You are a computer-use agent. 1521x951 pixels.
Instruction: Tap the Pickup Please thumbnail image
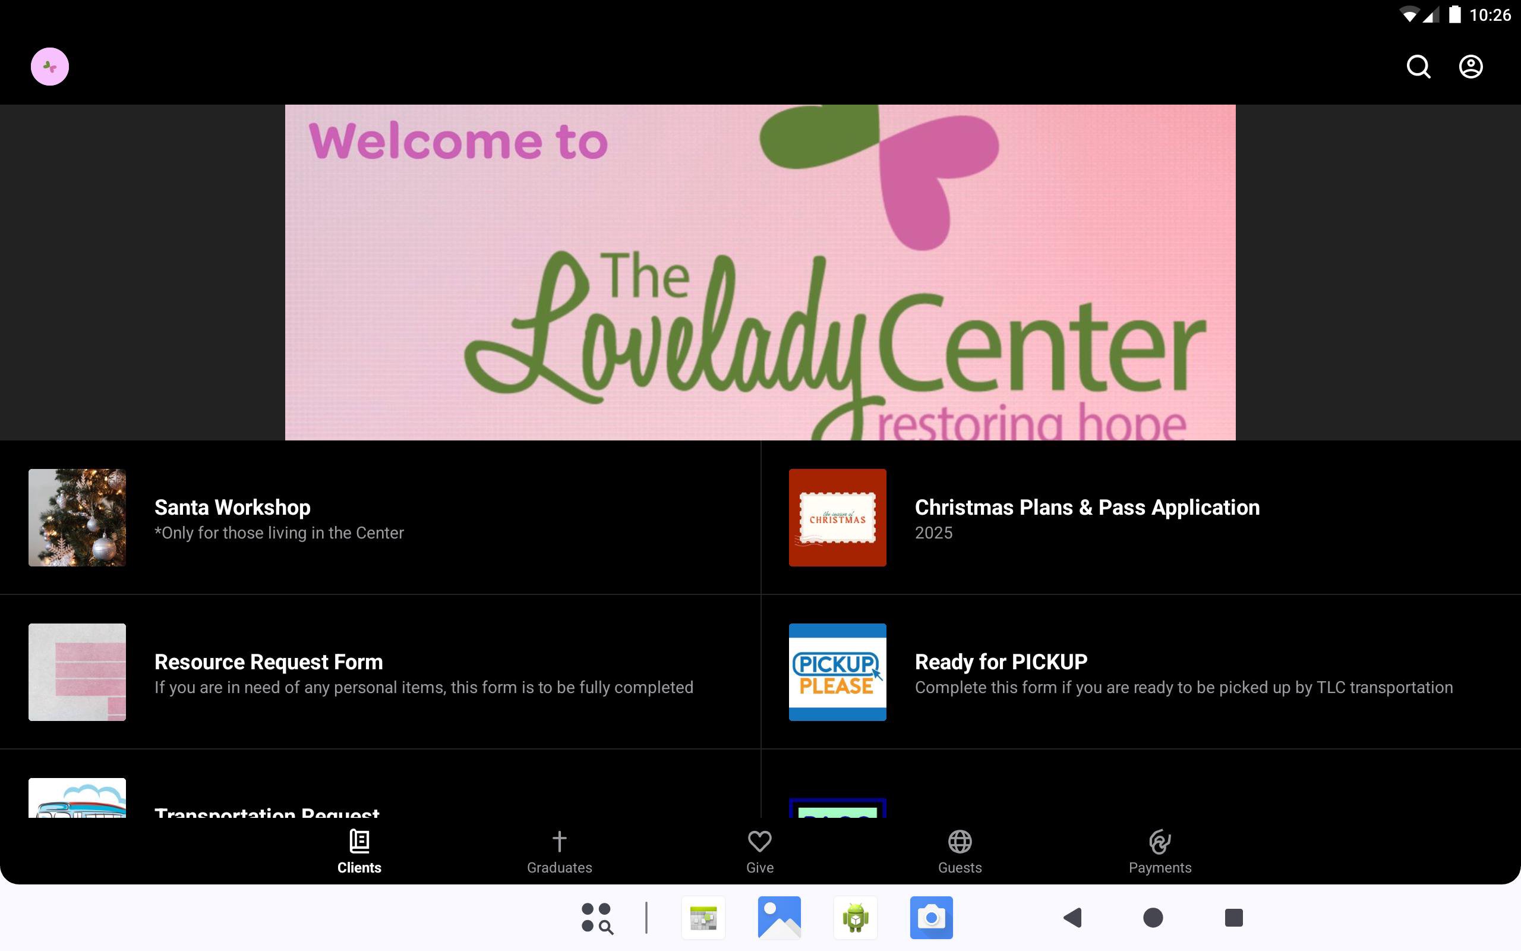[x=837, y=672]
